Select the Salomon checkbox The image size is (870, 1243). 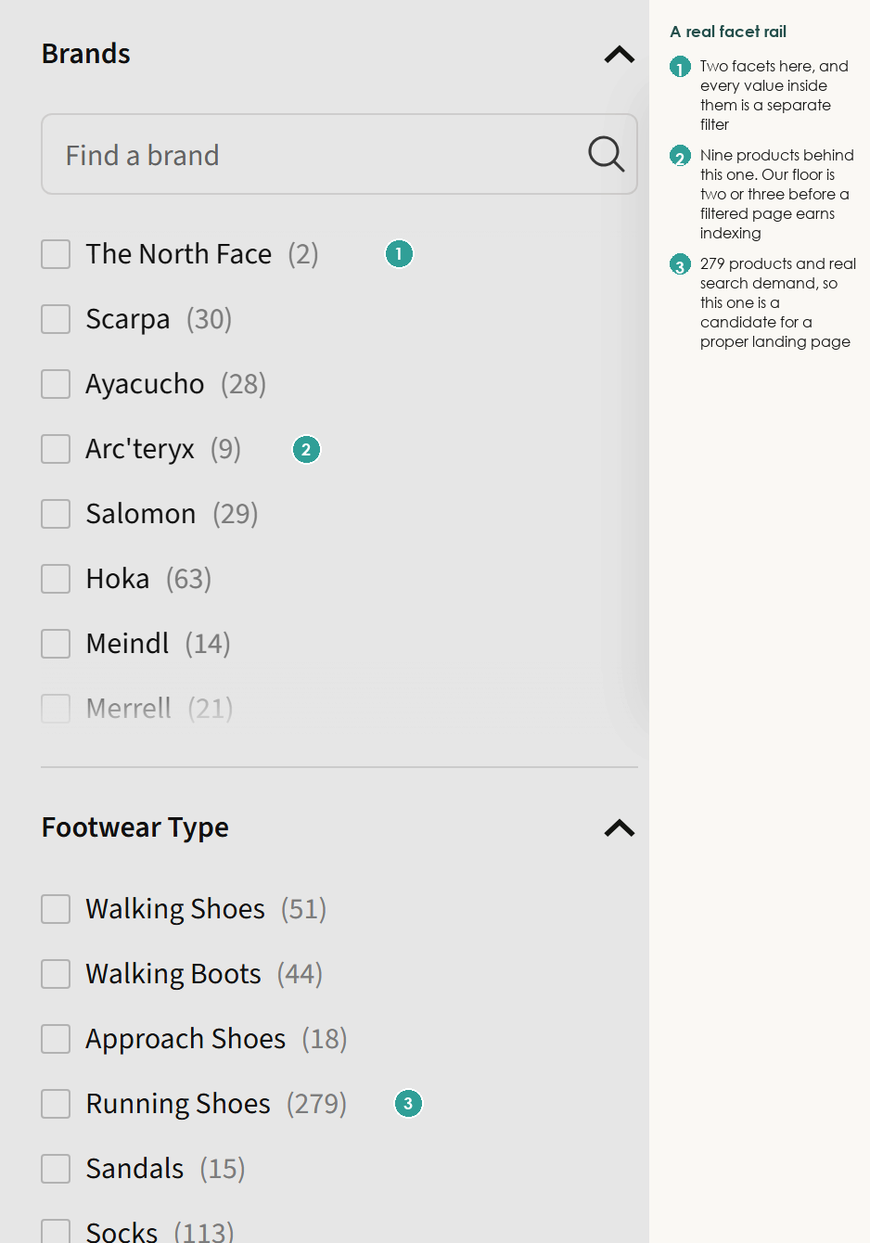click(x=56, y=514)
